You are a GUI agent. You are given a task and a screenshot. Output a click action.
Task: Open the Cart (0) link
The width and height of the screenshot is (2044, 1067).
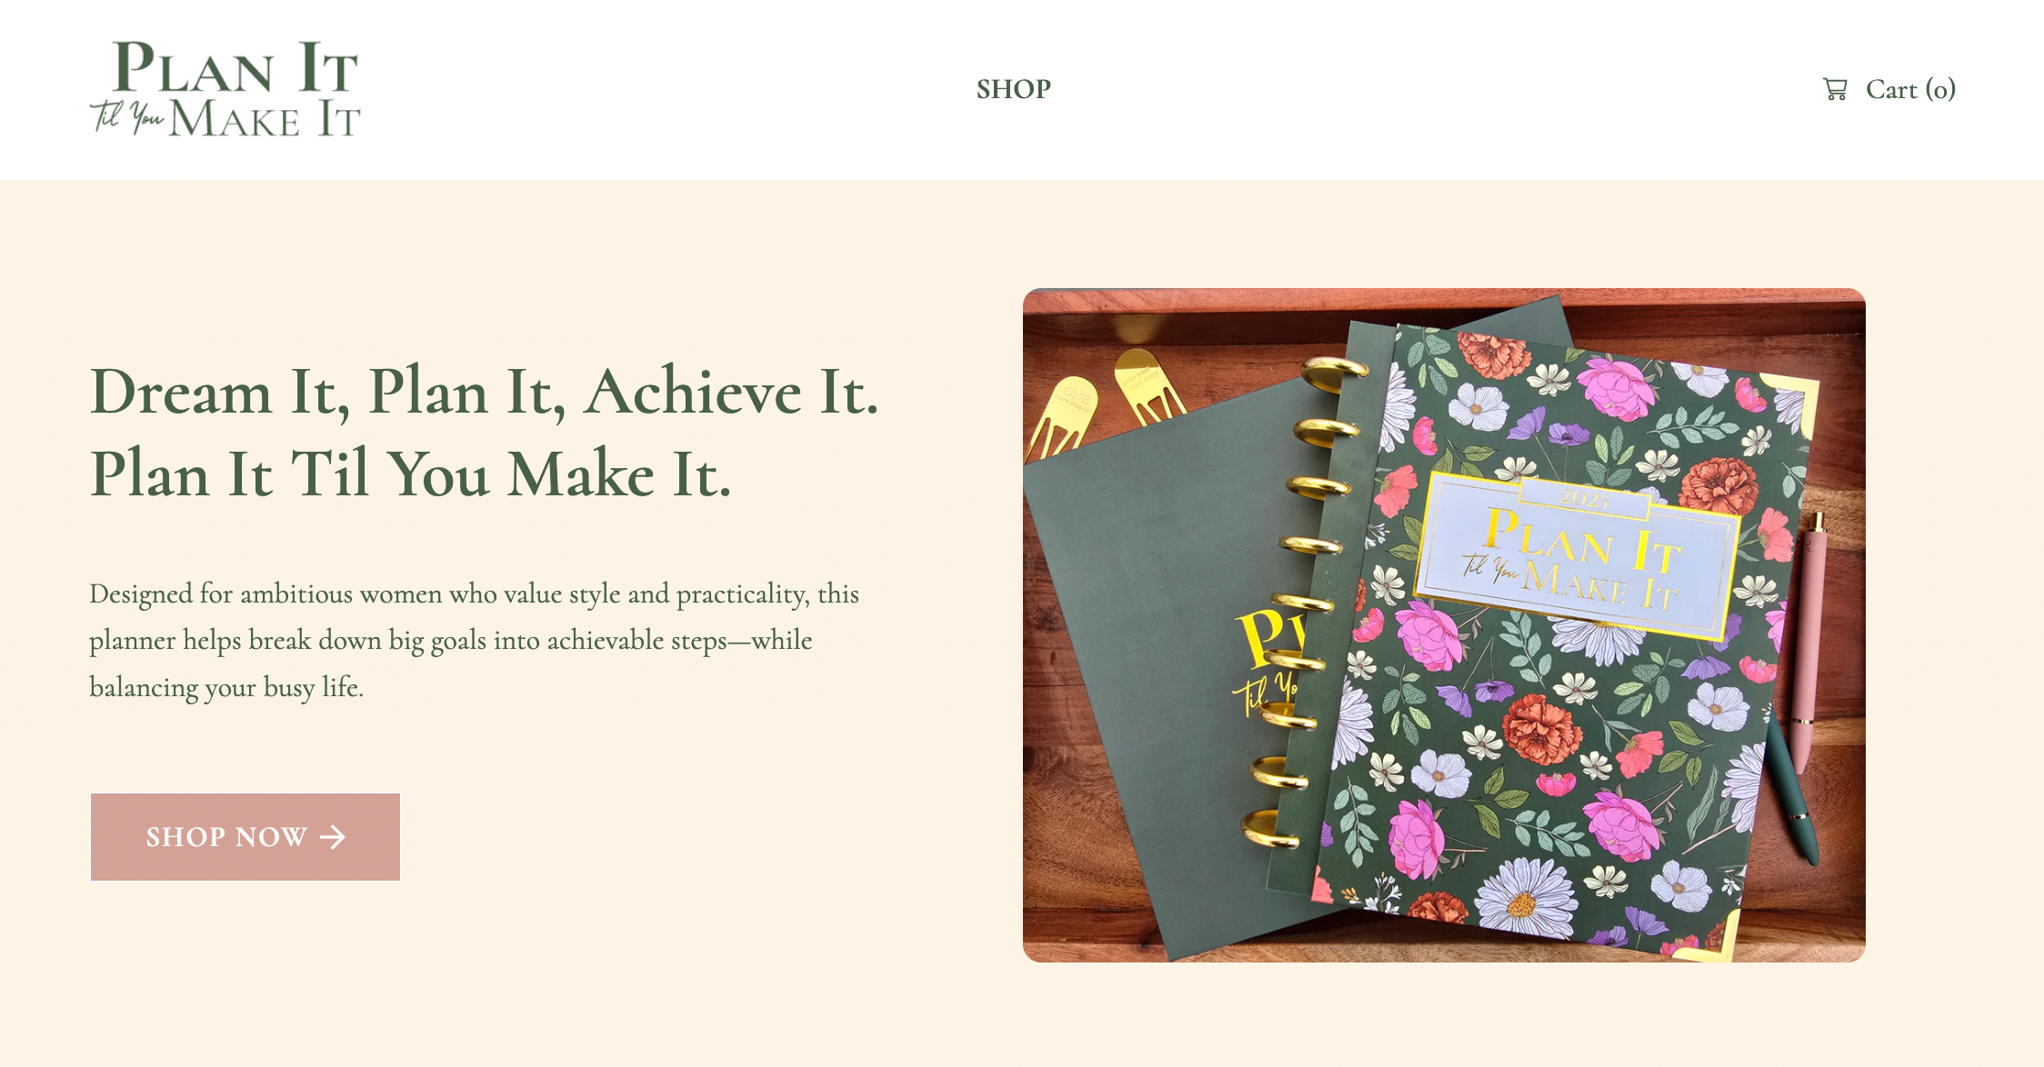[x=1889, y=89]
